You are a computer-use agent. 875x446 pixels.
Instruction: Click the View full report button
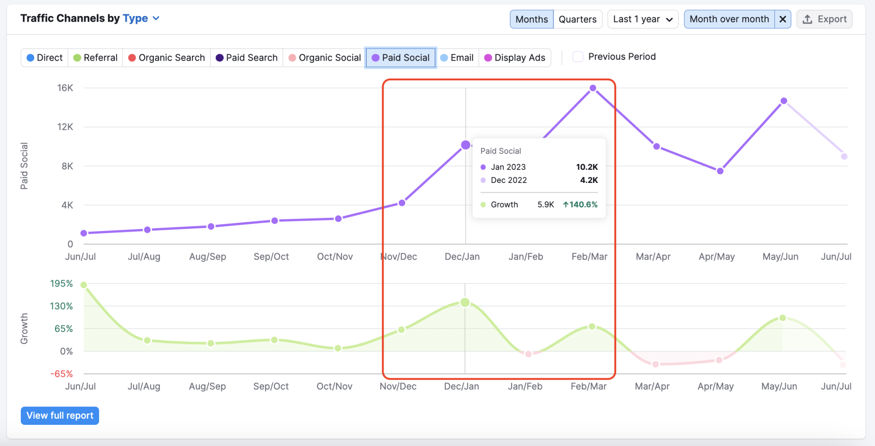(x=60, y=416)
